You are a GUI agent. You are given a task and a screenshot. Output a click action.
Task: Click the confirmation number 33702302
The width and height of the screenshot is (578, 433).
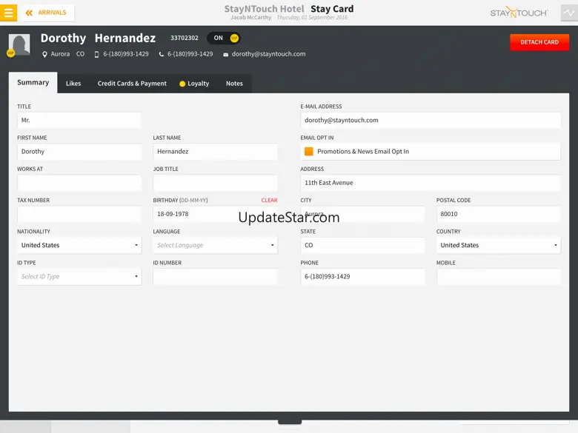coord(185,38)
